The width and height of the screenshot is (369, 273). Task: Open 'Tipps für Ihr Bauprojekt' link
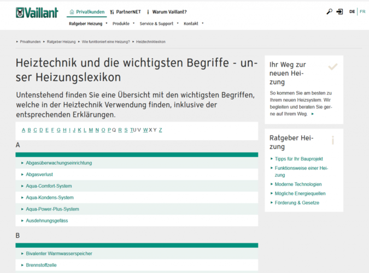(x=298, y=159)
